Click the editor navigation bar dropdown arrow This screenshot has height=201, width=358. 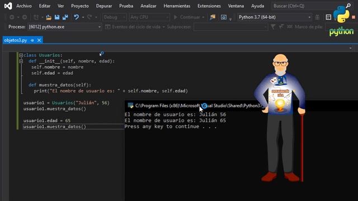click(x=351, y=48)
